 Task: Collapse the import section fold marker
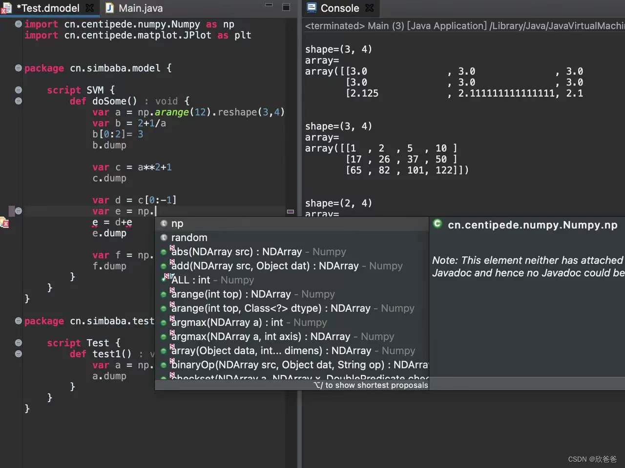pos(18,24)
